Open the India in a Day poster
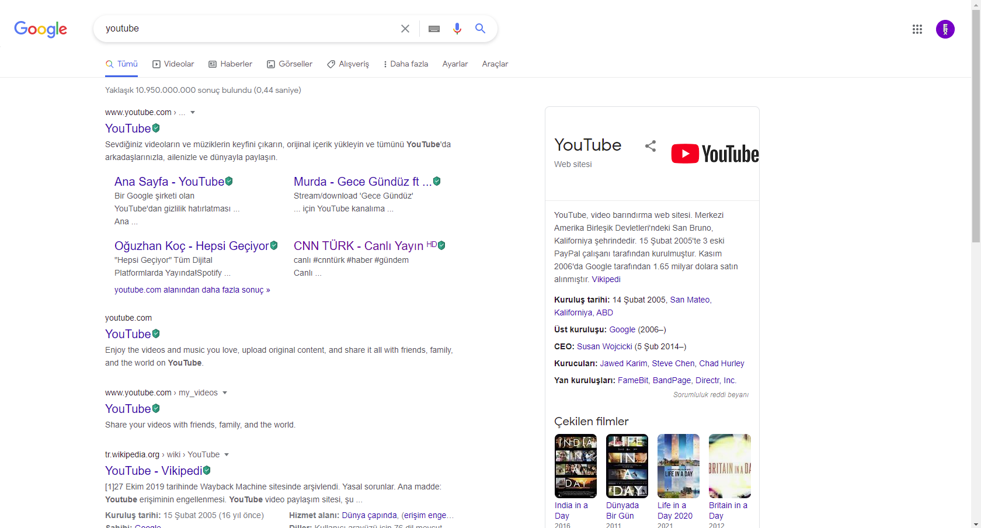Screen dimensions: 981x528 click(x=576, y=466)
